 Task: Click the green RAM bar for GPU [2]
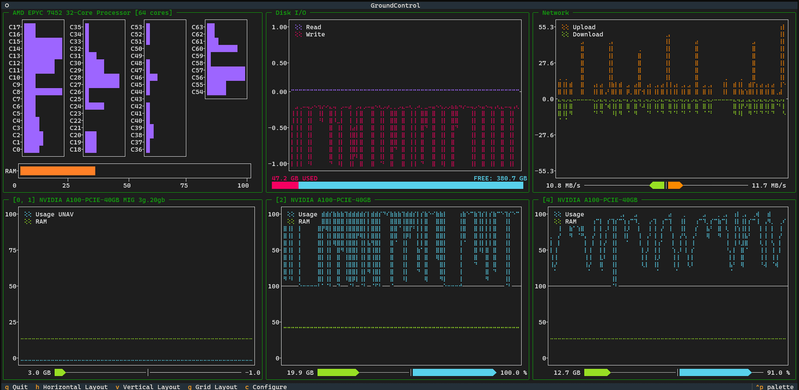coord(338,373)
